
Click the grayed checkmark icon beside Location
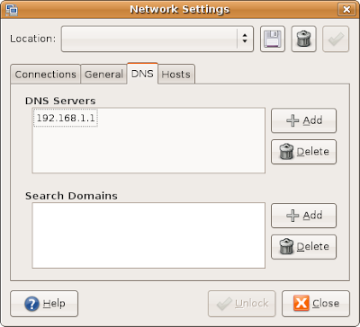(336, 39)
